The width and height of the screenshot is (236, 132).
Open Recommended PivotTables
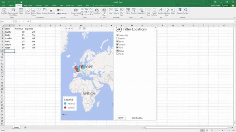click(13, 12)
